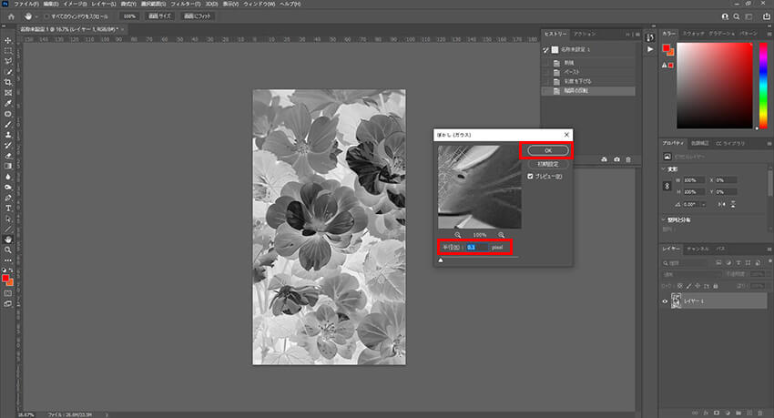Open the イメージ menu
774x418 pixels.
75,4
